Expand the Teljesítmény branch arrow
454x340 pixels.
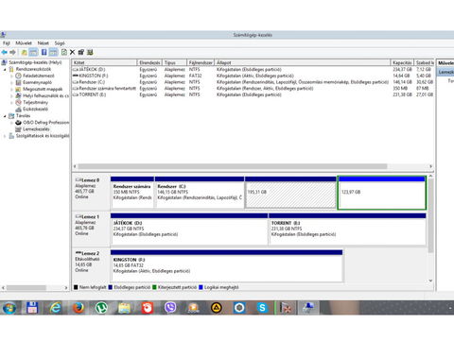(x=11, y=103)
